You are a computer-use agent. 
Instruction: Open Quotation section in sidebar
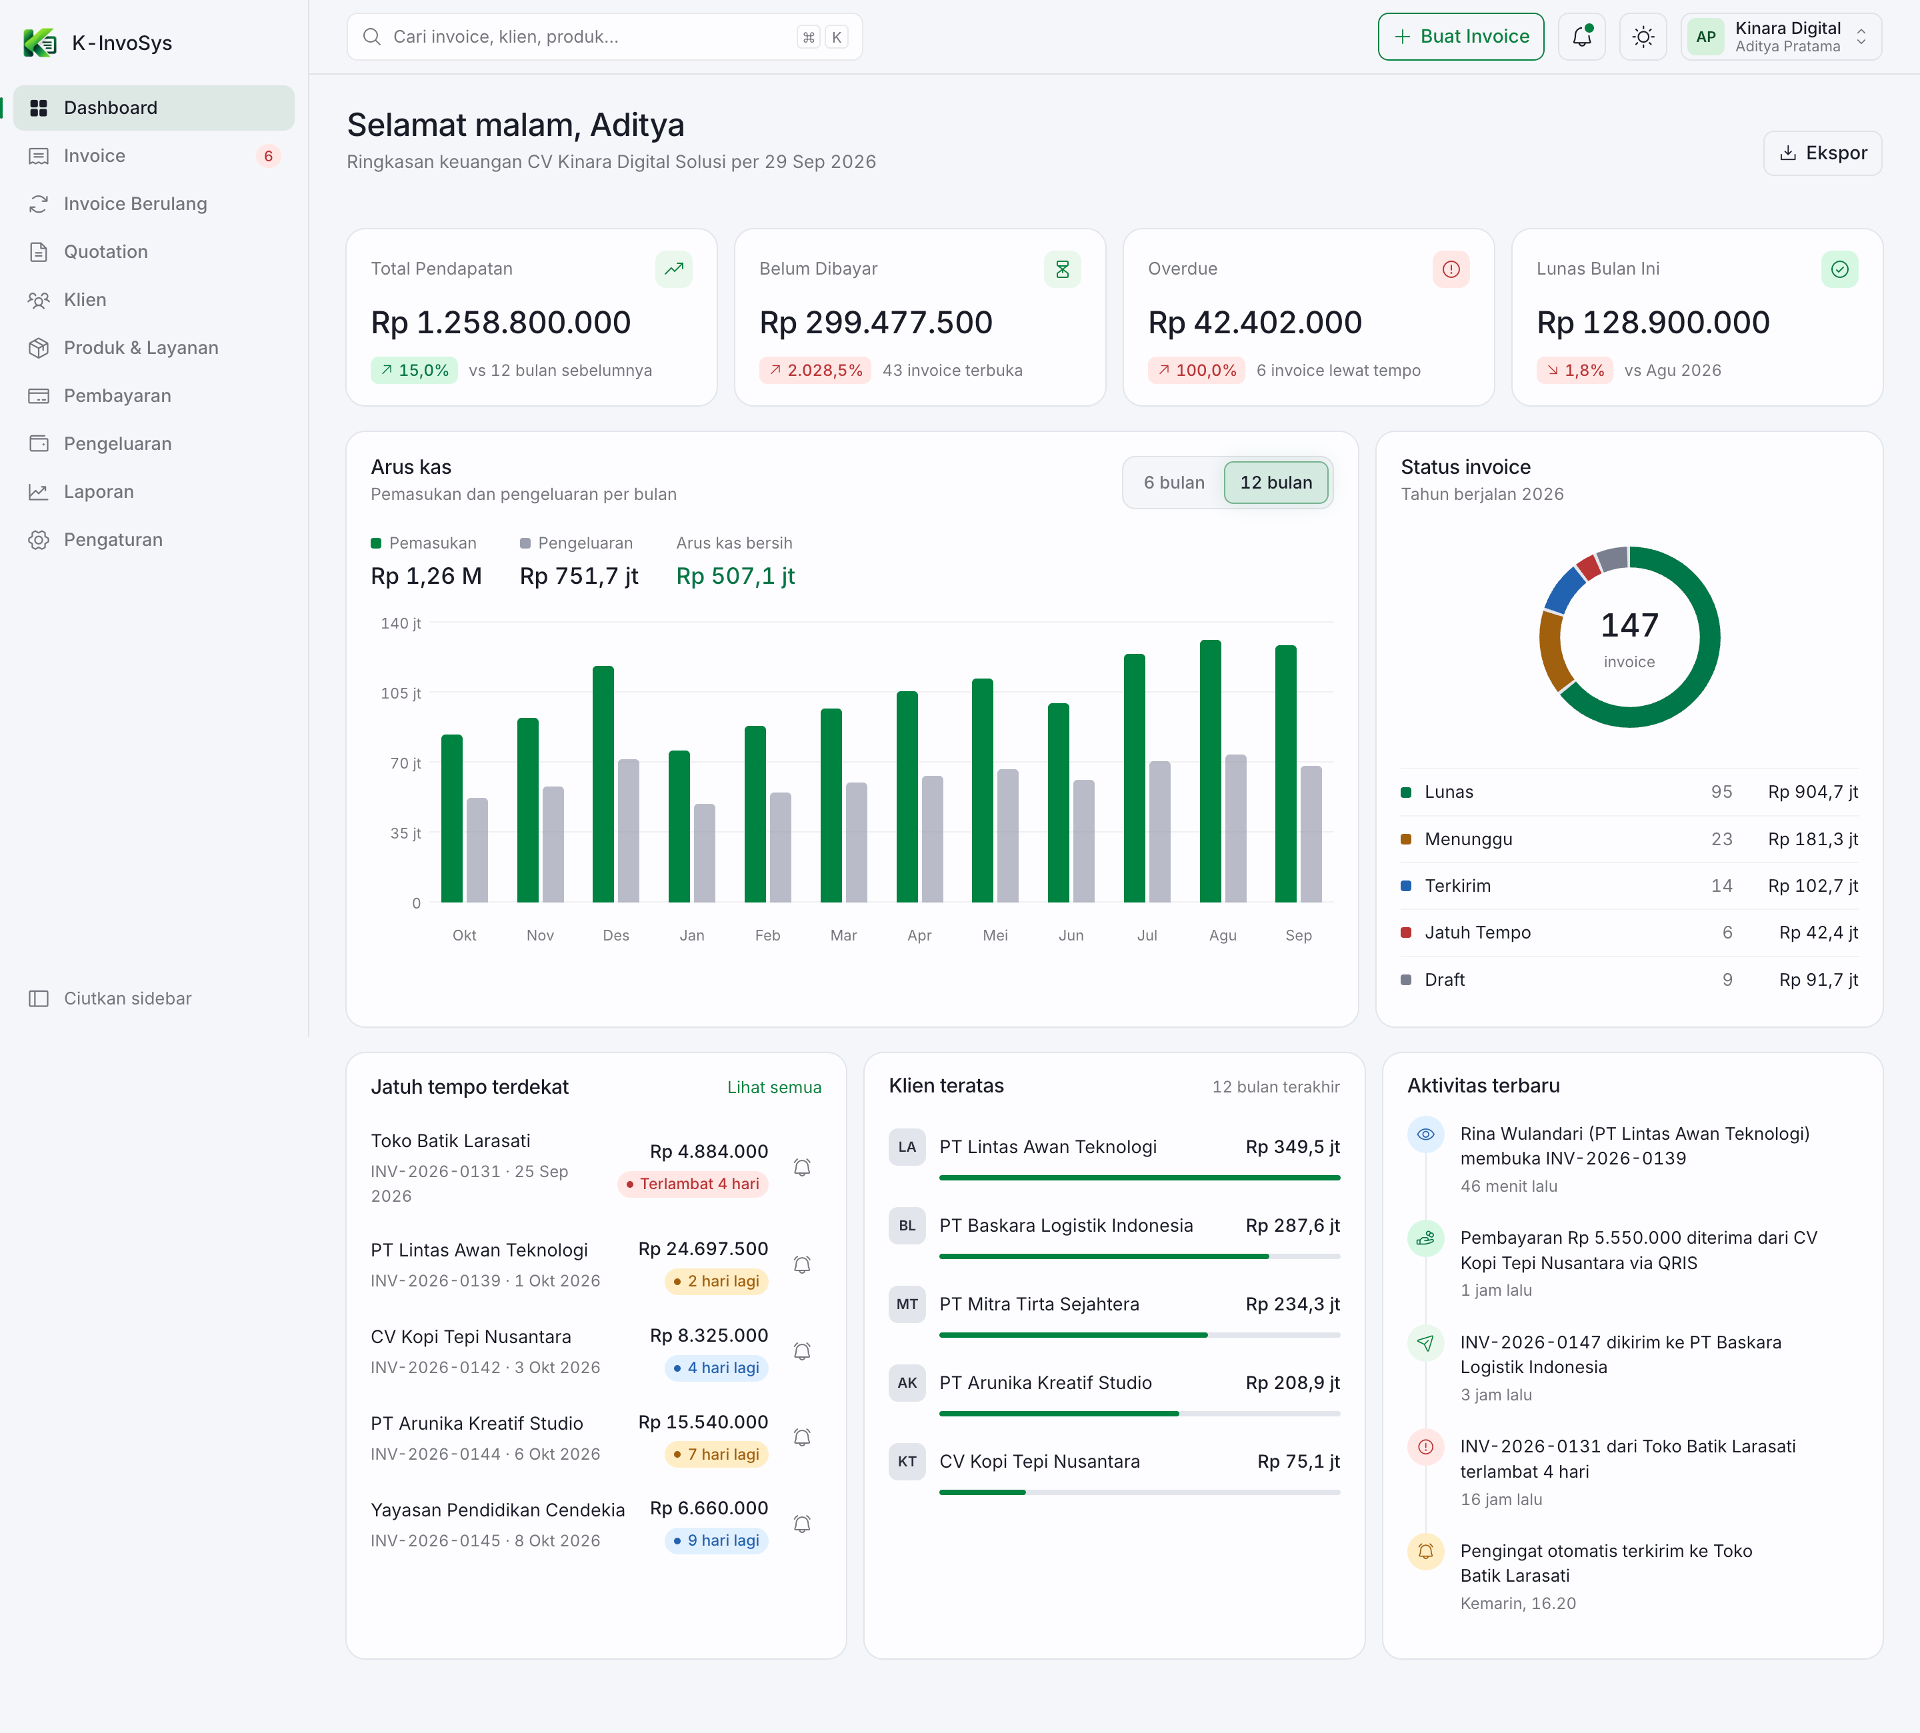point(154,253)
